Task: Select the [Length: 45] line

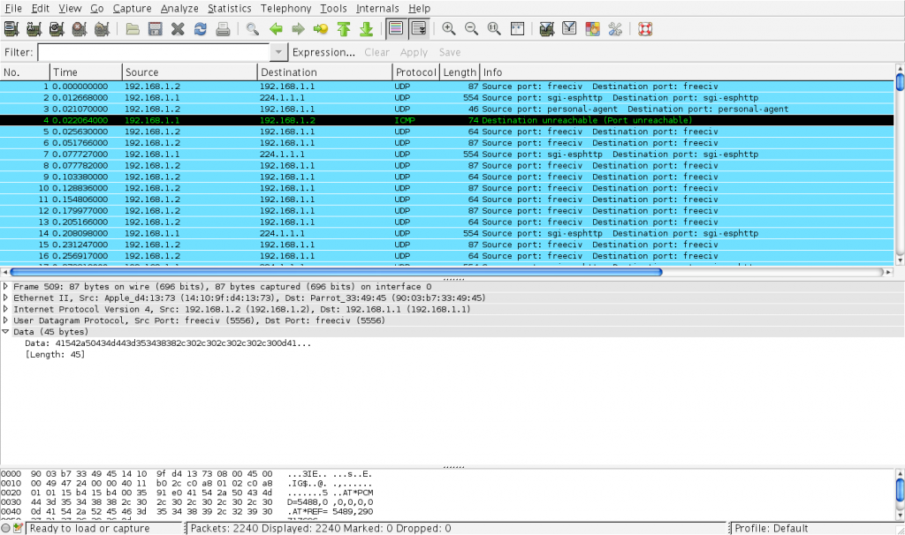Action: point(55,355)
